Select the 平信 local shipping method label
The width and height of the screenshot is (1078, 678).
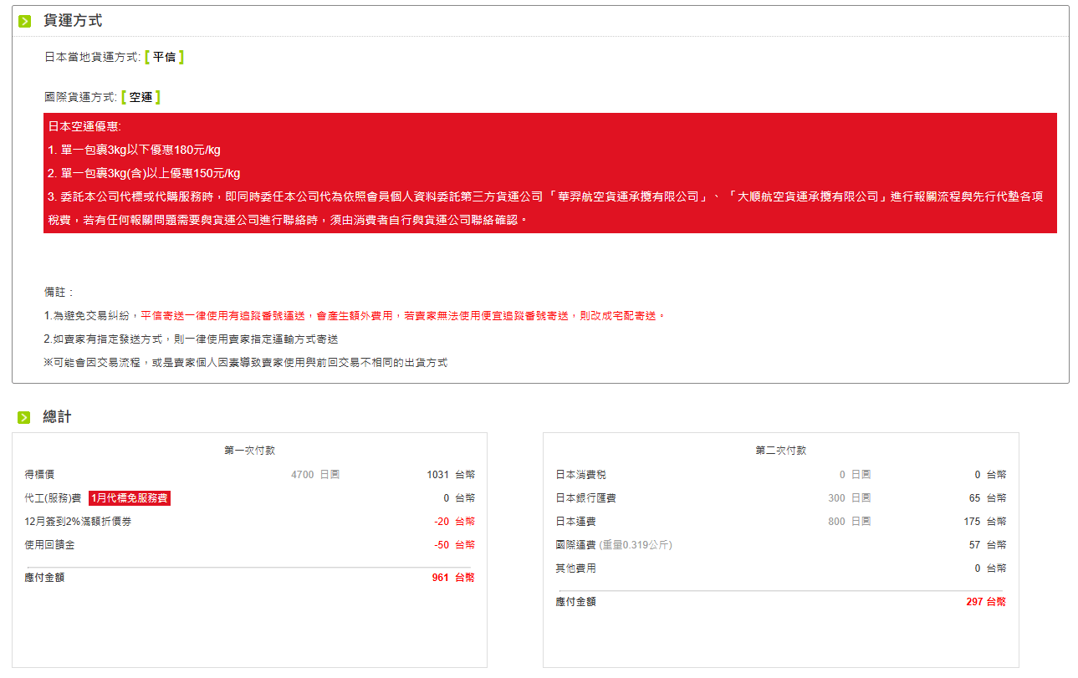[x=164, y=57]
